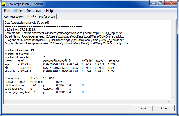The width and height of the screenshot is (179, 116).
Task: Click the Score test p value 0.2884
Action: coord(61,92)
